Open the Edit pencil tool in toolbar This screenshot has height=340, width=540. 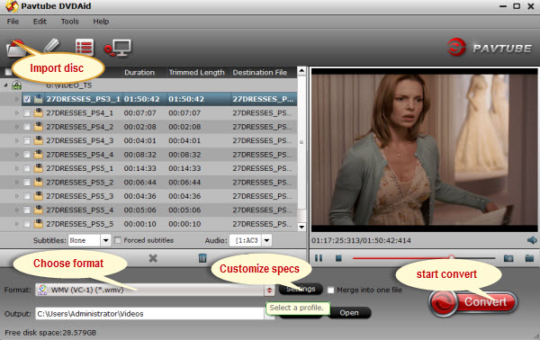51,46
